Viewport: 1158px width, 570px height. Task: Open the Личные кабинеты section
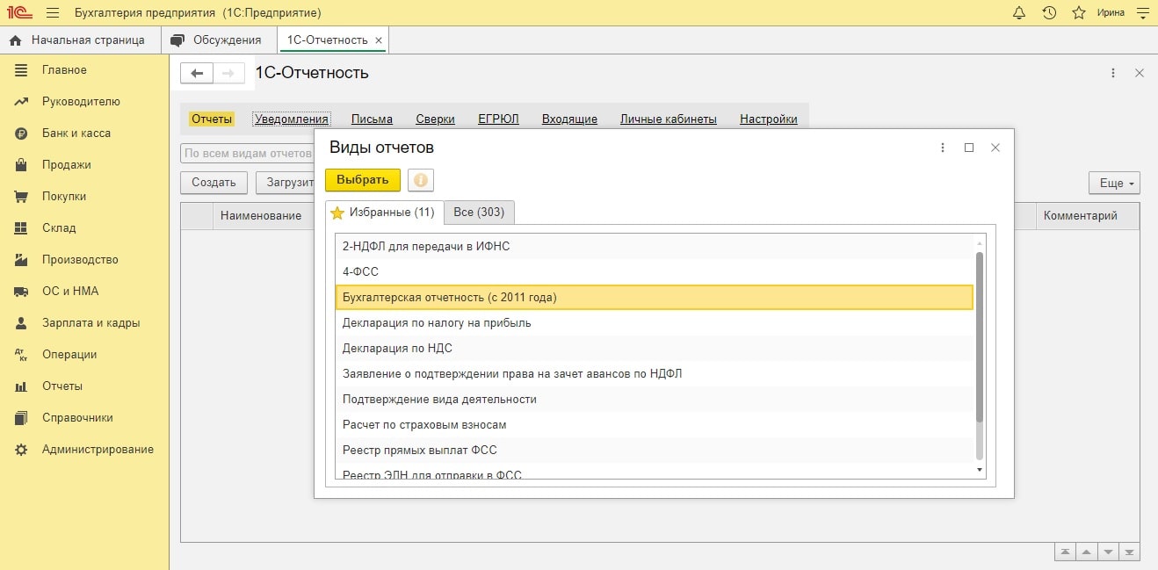669,119
